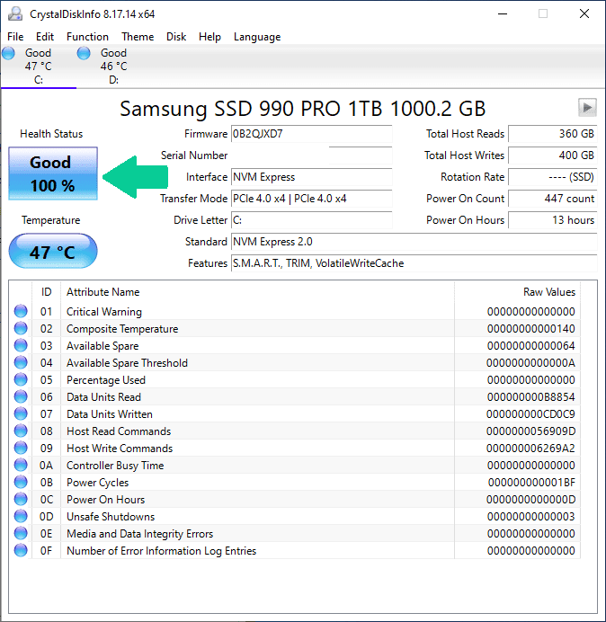Click status orb for Available Spare row 03
Viewport: 606px width, 622px height.
pos(21,345)
